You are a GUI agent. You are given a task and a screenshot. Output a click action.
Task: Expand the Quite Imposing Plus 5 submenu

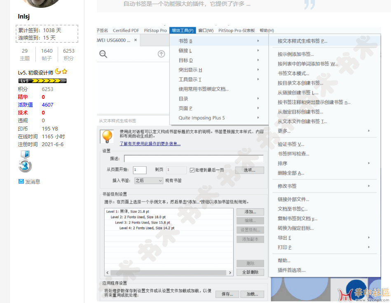tap(219, 118)
